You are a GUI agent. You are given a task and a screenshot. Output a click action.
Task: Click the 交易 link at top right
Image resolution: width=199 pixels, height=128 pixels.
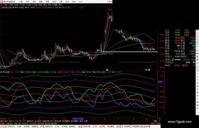pyautogui.click(x=109, y=2)
